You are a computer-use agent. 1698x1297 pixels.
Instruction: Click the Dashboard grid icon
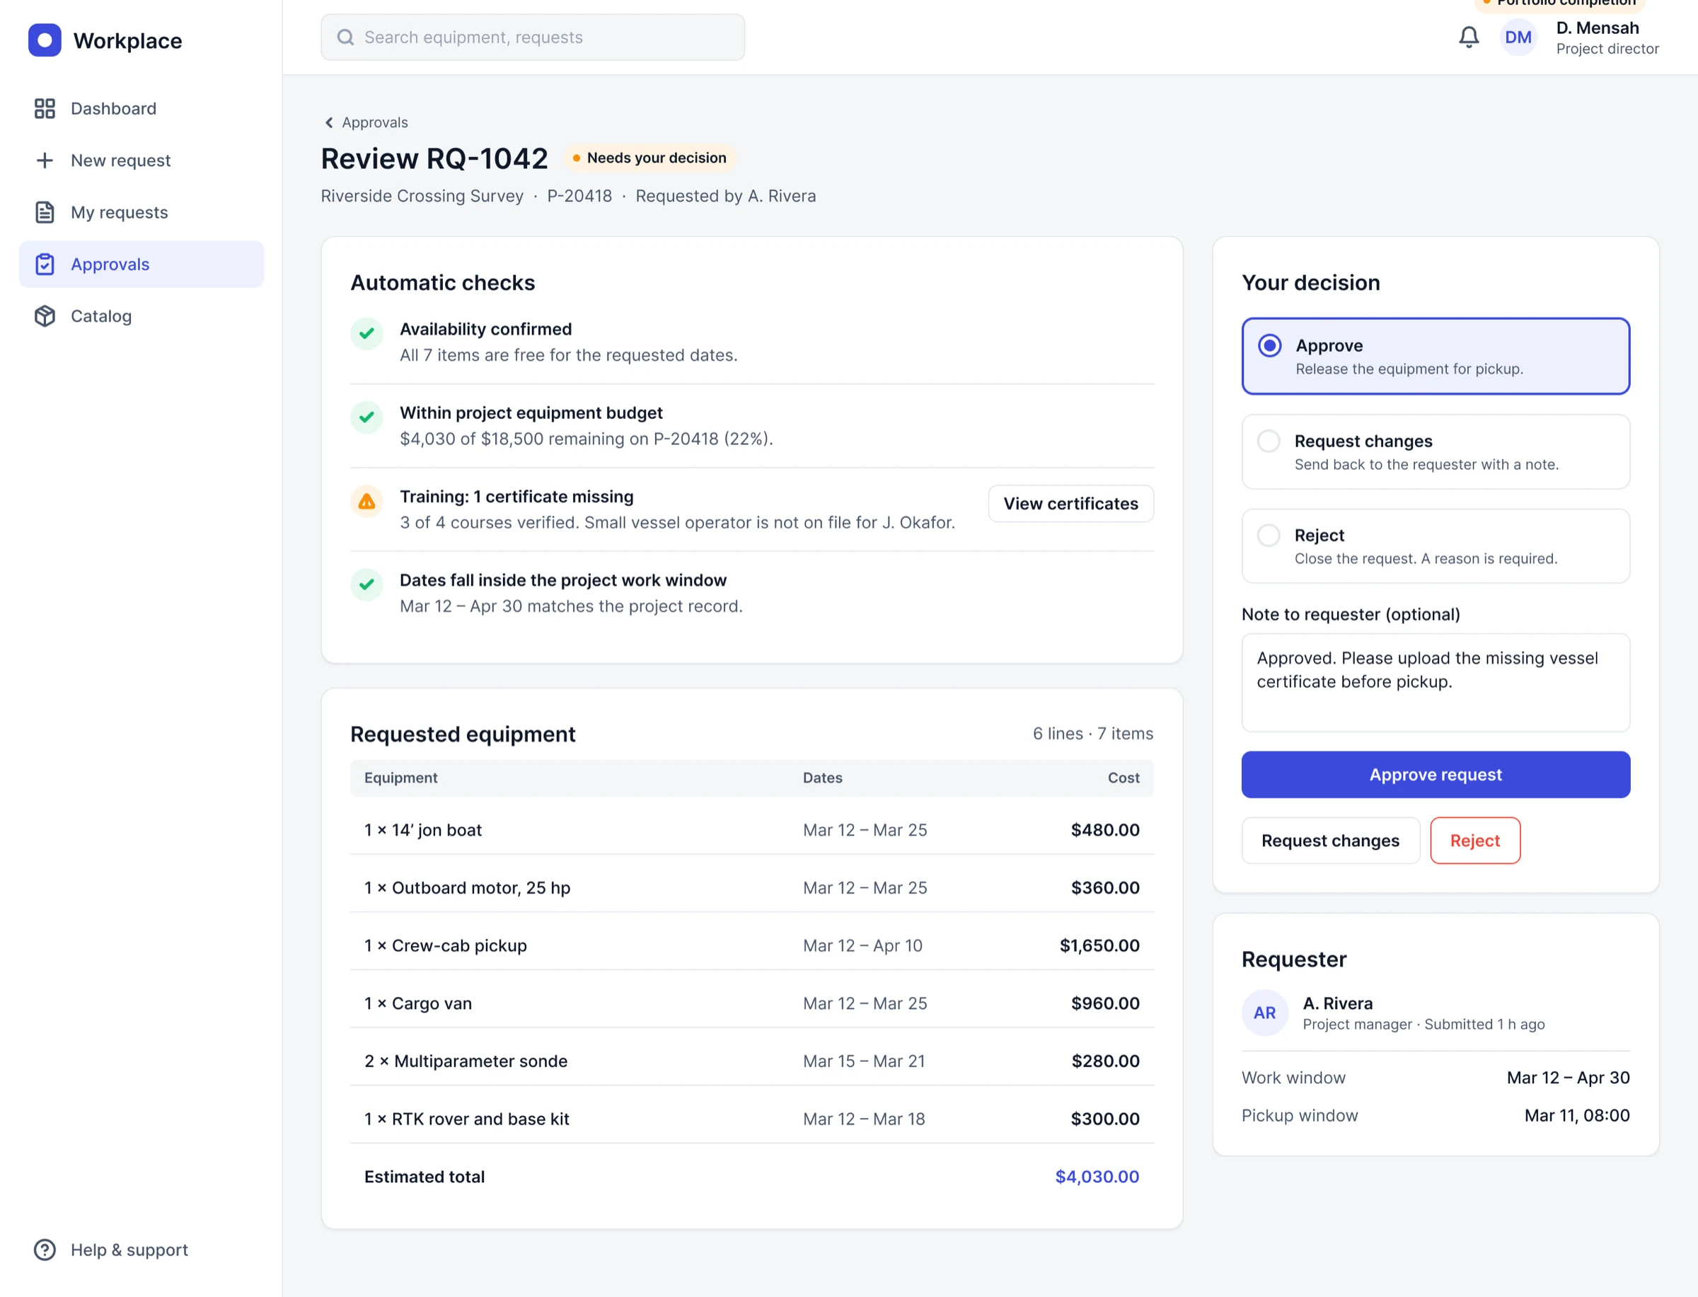(45, 109)
